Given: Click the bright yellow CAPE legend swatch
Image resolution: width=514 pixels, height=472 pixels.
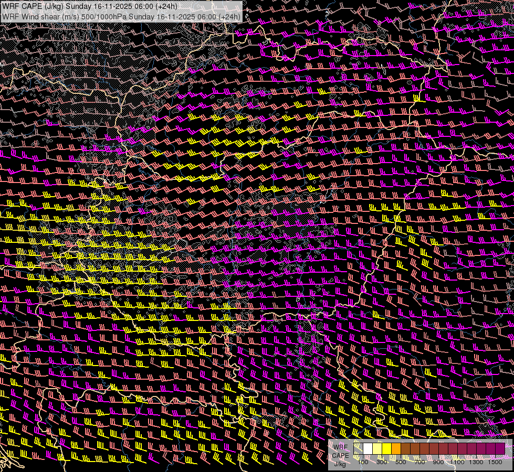Looking at the screenshot, I should tap(387, 448).
